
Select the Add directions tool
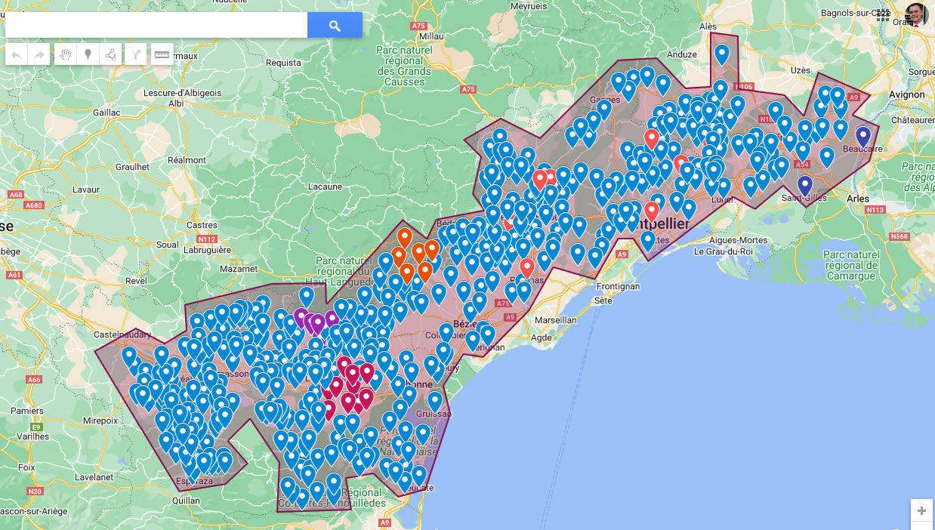point(136,54)
